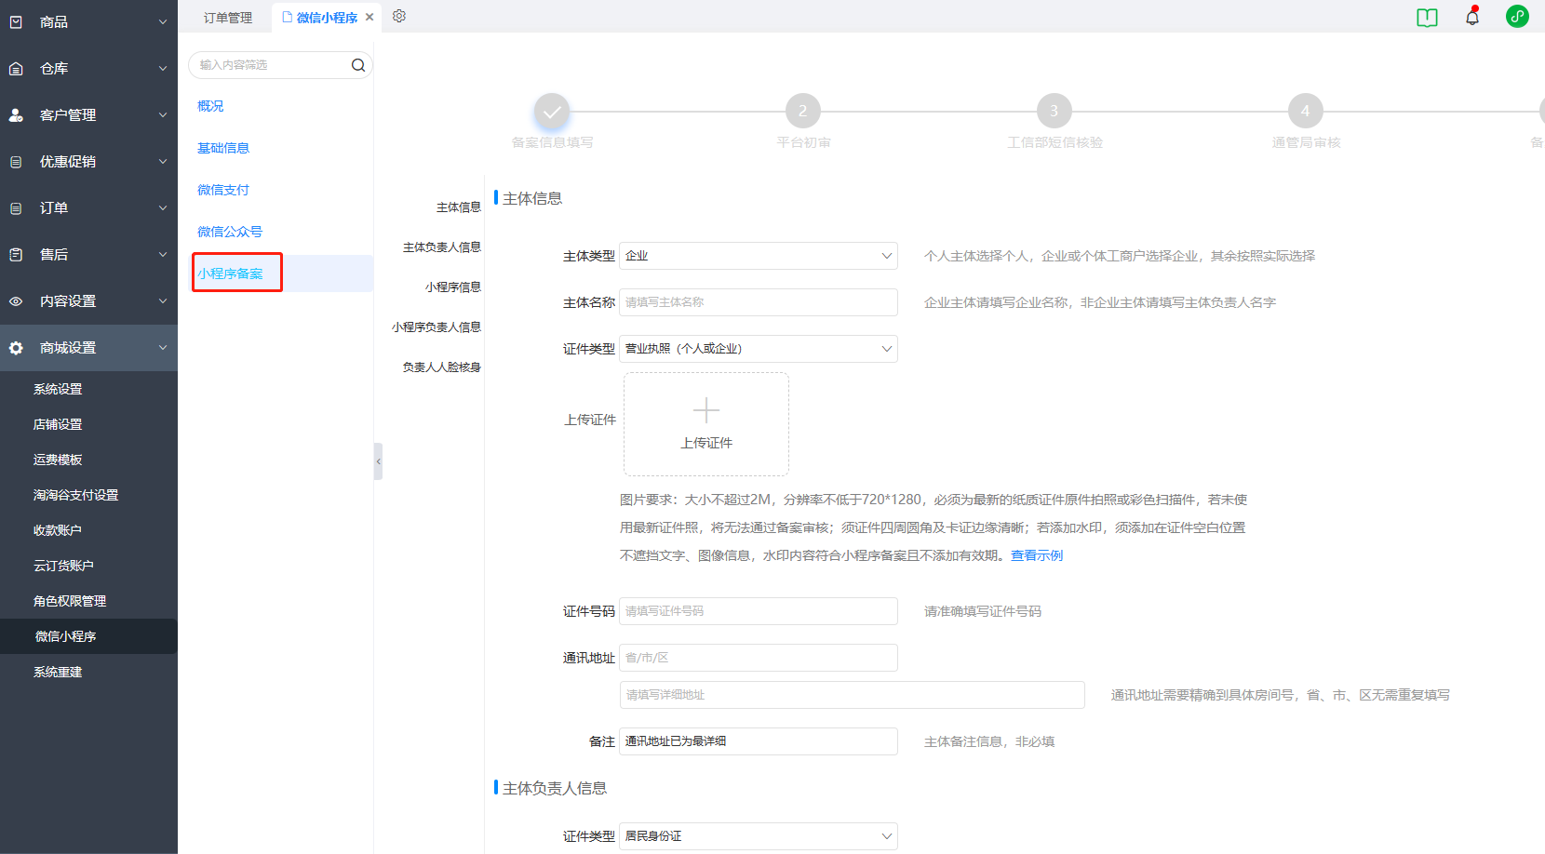1545x854 pixels.
Task: Open the 主体类型 dropdown
Action: [x=759, y=256]
